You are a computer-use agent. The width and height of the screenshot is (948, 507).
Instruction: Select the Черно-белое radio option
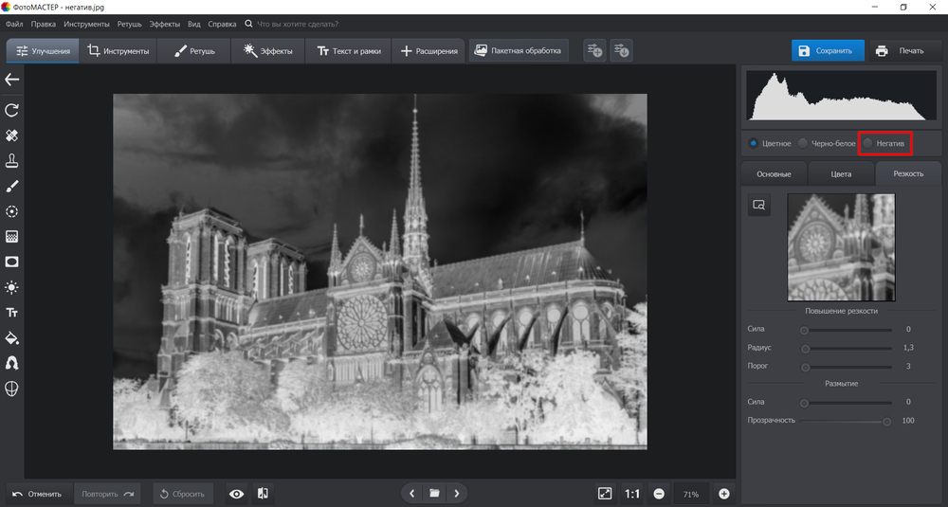[x=803, y=144]
